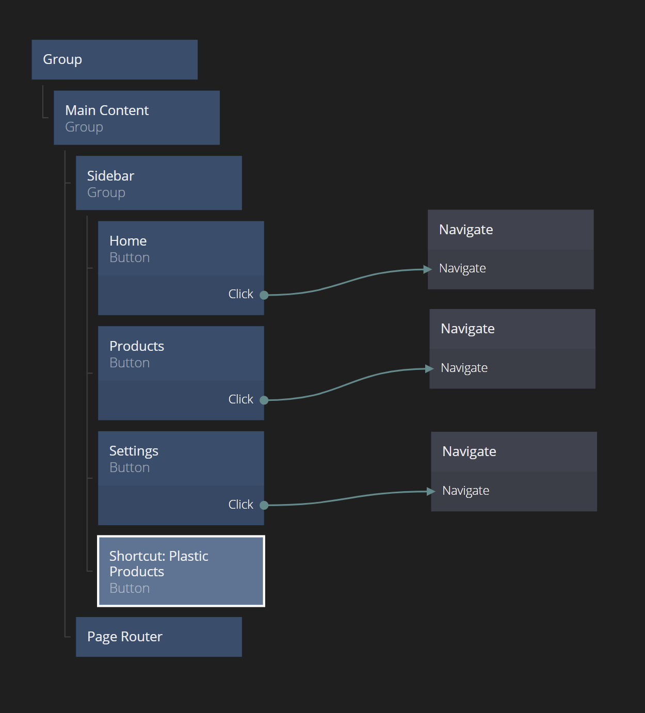This screenshot has height=713, width=645.
Task: Select the Main Content group node
Action: 137,118
